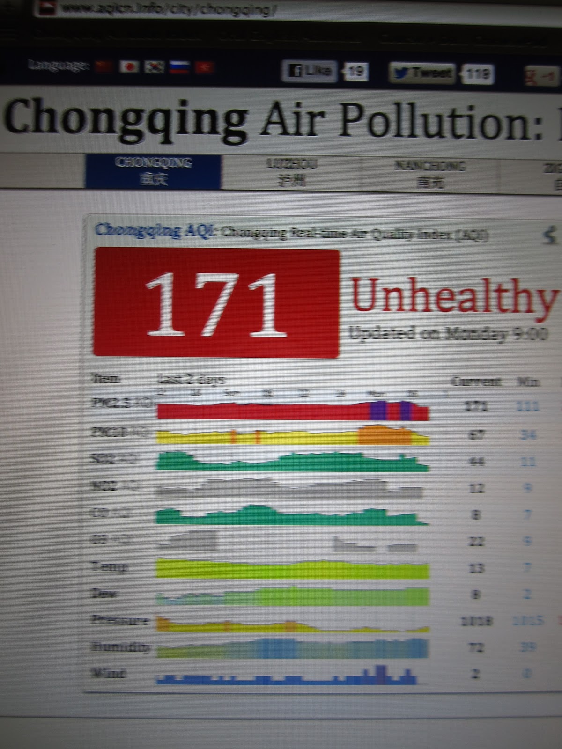
Task: Switch language with the Chinese flag
Action: pos(104,66)
